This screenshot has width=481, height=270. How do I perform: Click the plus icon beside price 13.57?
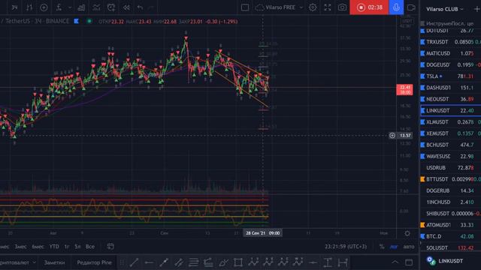pyautogui.click(x=392, y=135)
